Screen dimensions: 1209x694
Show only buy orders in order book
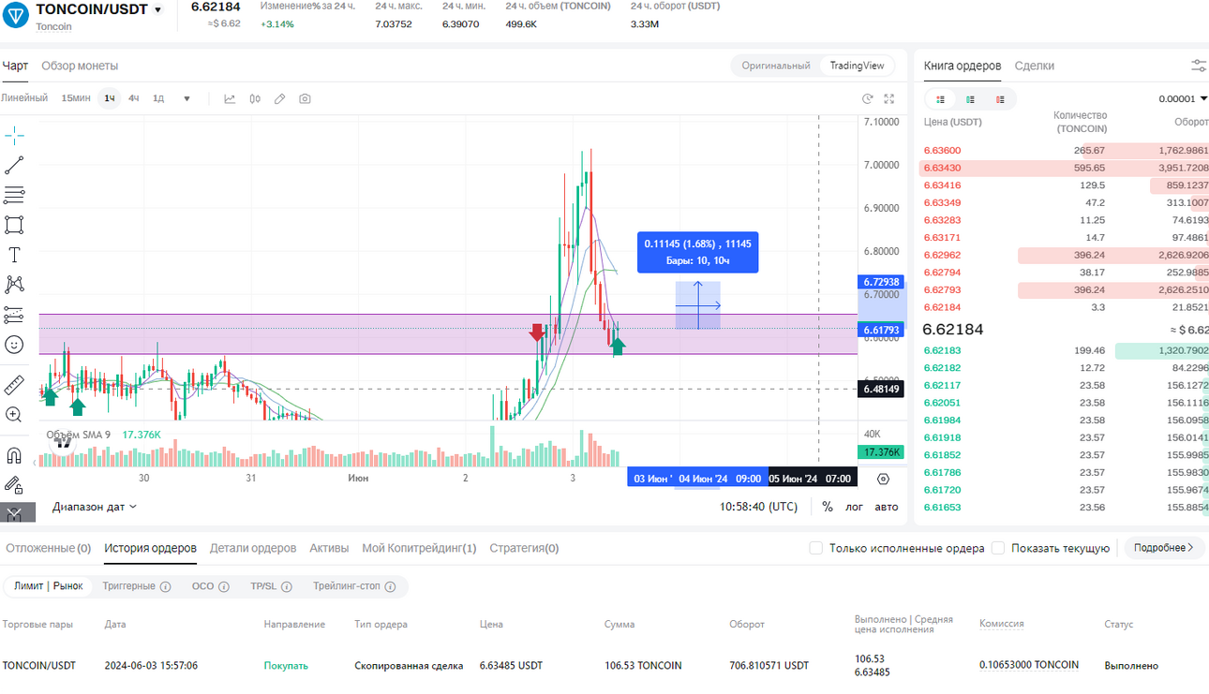click(x=970, y=99)
